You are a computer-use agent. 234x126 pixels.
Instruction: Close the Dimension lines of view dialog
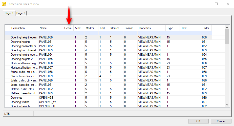click(228, 4)
